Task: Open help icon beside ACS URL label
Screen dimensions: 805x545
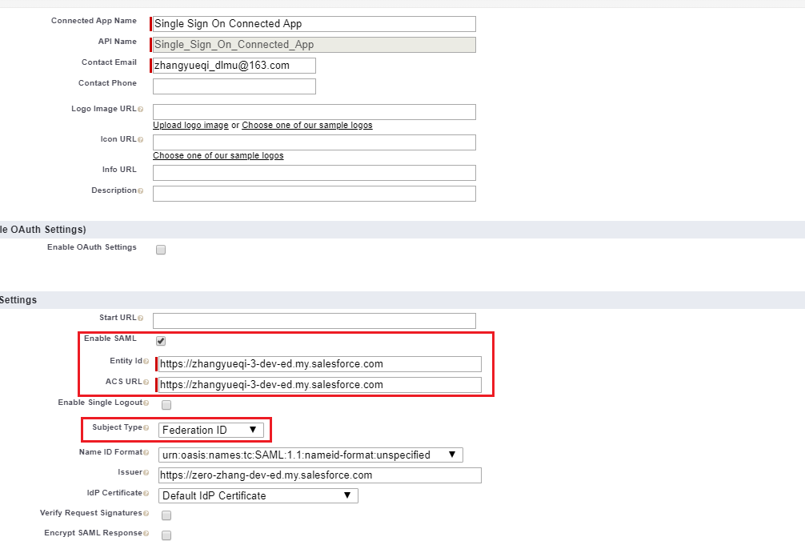Action: click(146, 383)
